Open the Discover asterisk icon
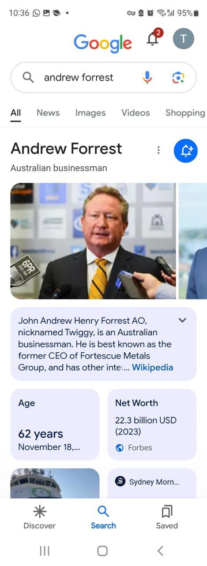The height and width of the screenshot is (566, 207). pos(40,512)
